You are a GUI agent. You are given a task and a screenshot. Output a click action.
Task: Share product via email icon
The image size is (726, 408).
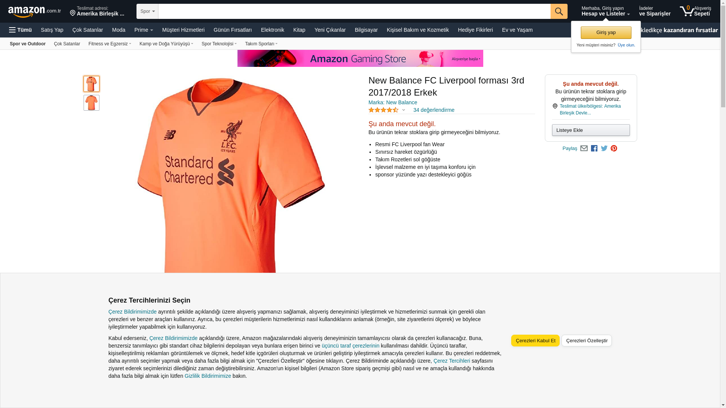[584, 148]
